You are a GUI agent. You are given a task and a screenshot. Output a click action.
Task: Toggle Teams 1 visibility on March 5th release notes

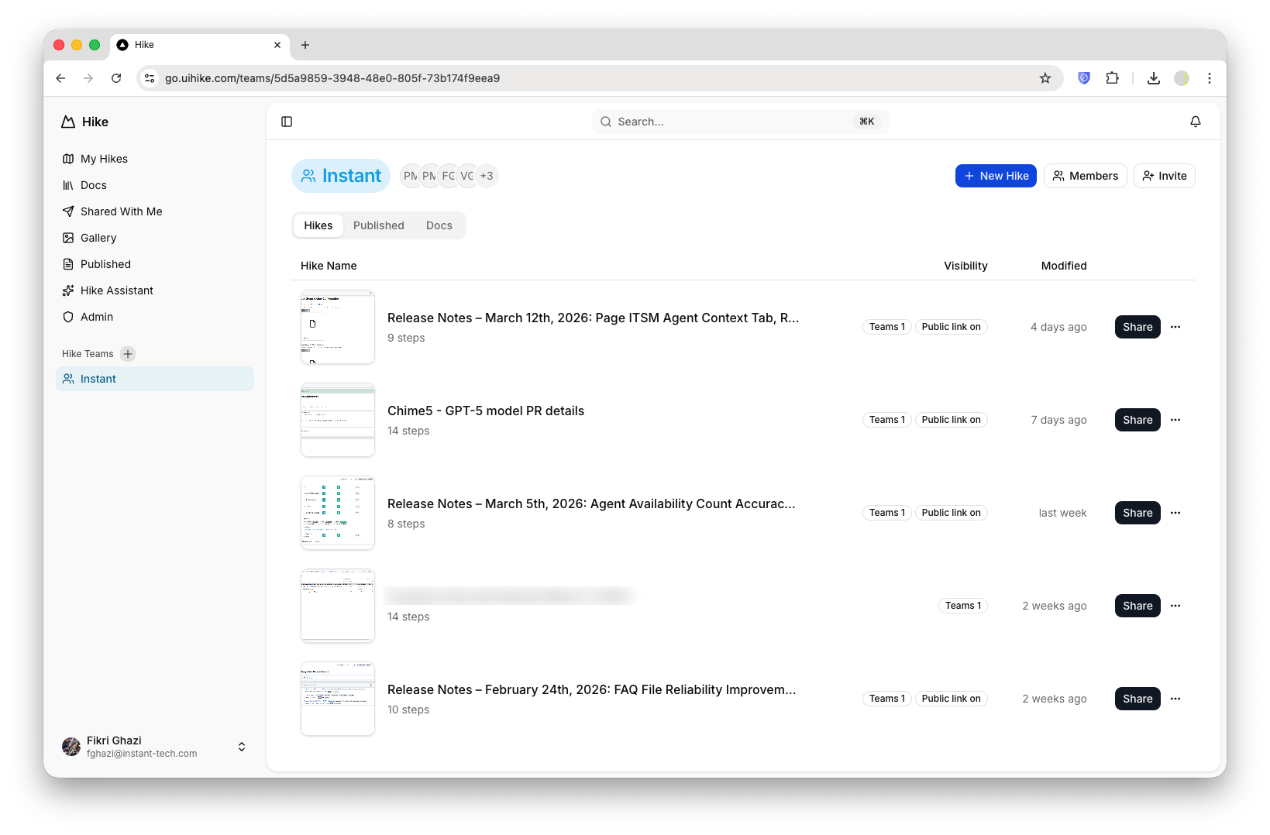pos(886,512)
